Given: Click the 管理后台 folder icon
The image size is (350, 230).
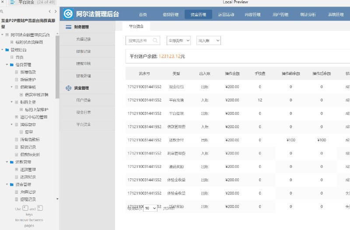Looking at the screenshot, I should 7,50.
